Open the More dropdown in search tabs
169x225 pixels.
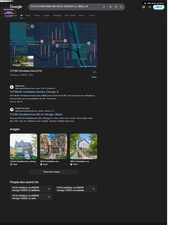click(x=82, y=15)
